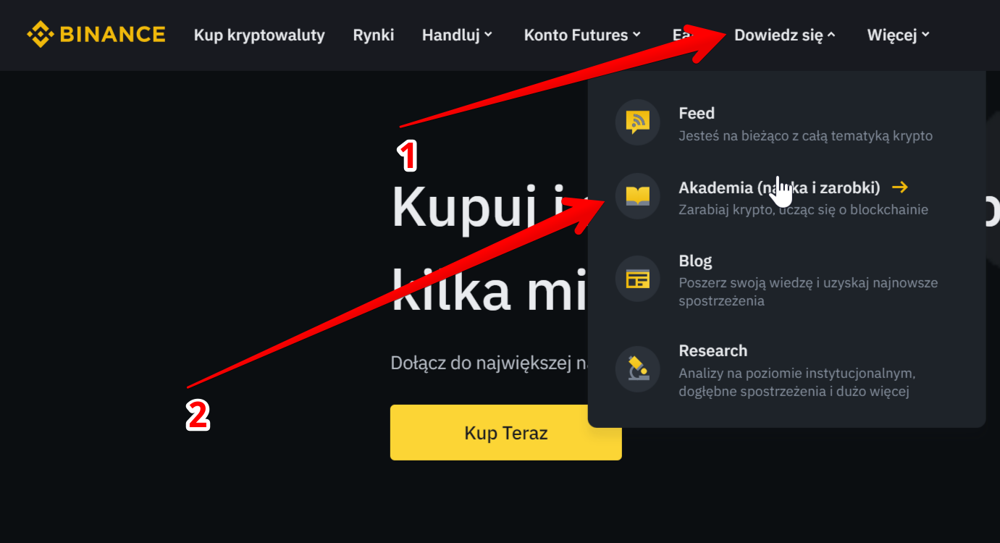Select the Blog menu entry
This screenshot has height=543, width=1000.
tap(695, 261)
